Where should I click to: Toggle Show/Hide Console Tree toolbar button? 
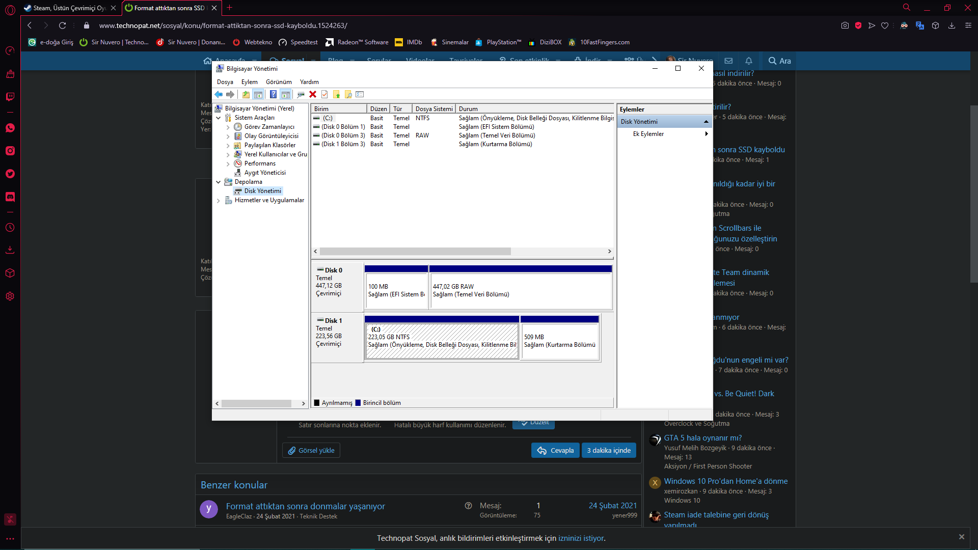258,94
